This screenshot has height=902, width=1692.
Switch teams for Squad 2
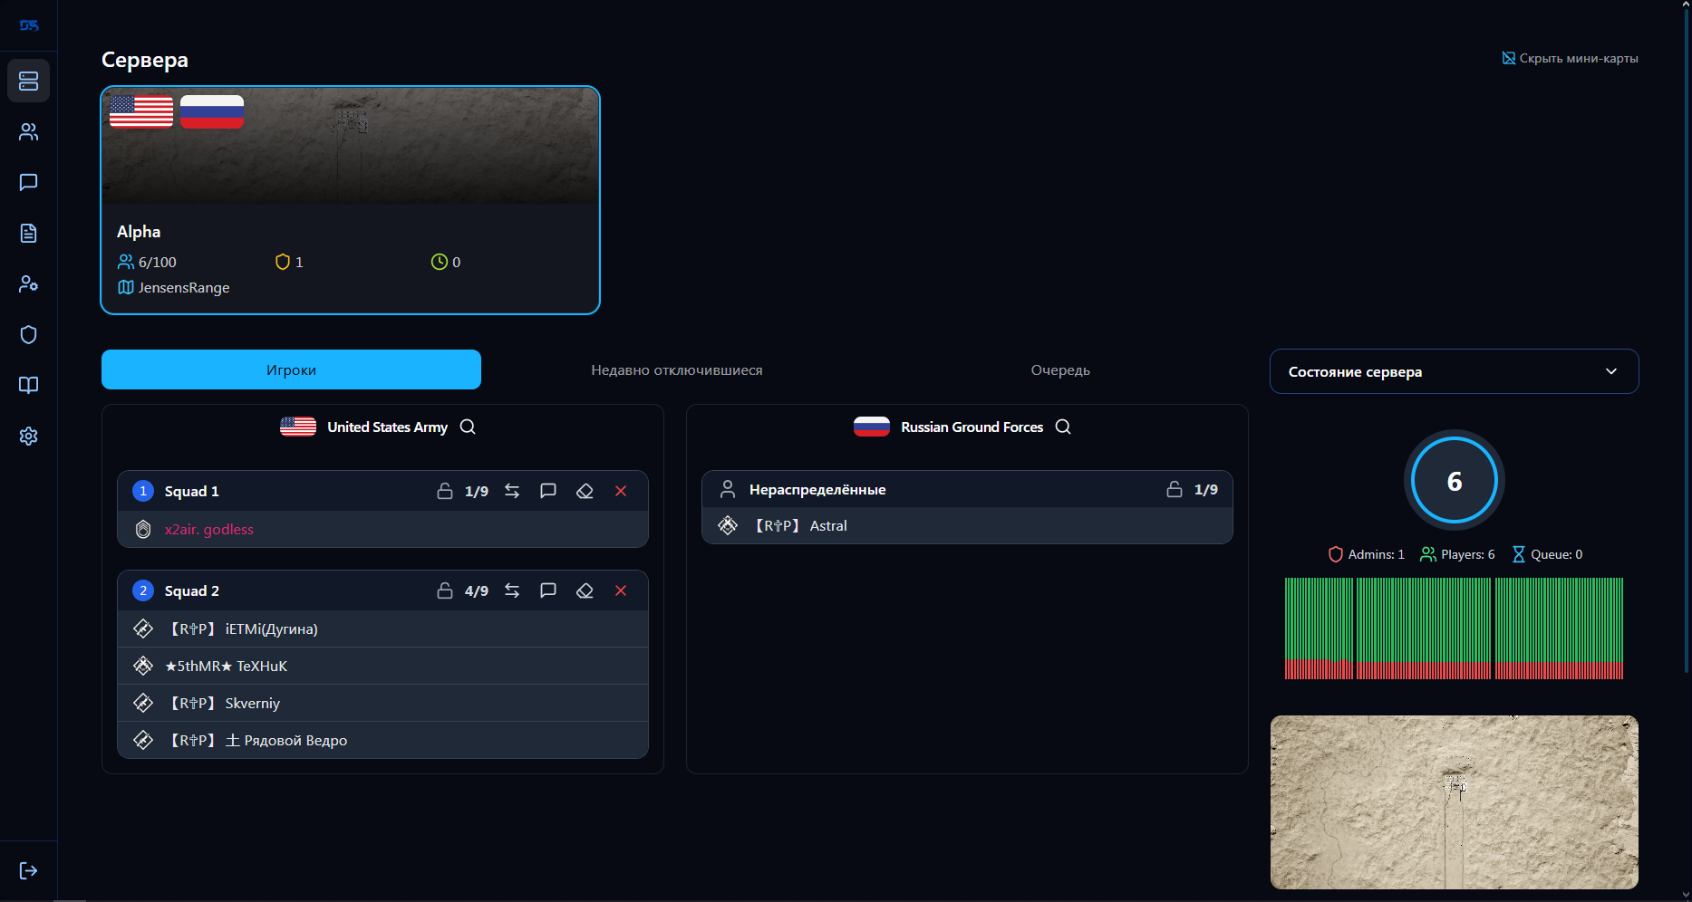click(512, 590)
